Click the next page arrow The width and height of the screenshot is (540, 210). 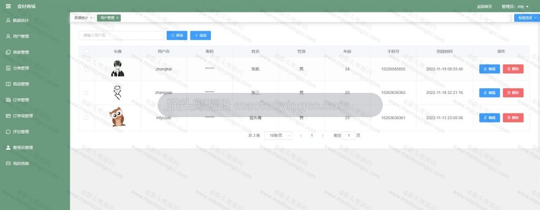click(x=323, y=136)
